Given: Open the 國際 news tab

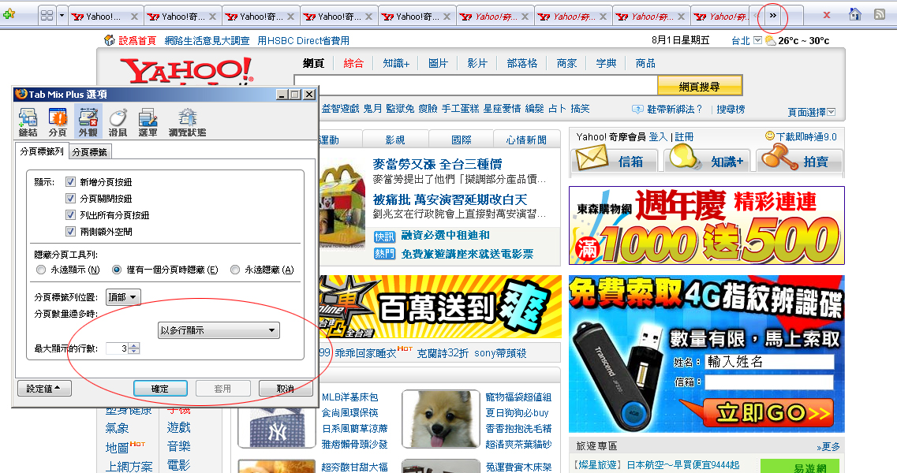Looking at the screenshot, I should click(x=461, y=140).
